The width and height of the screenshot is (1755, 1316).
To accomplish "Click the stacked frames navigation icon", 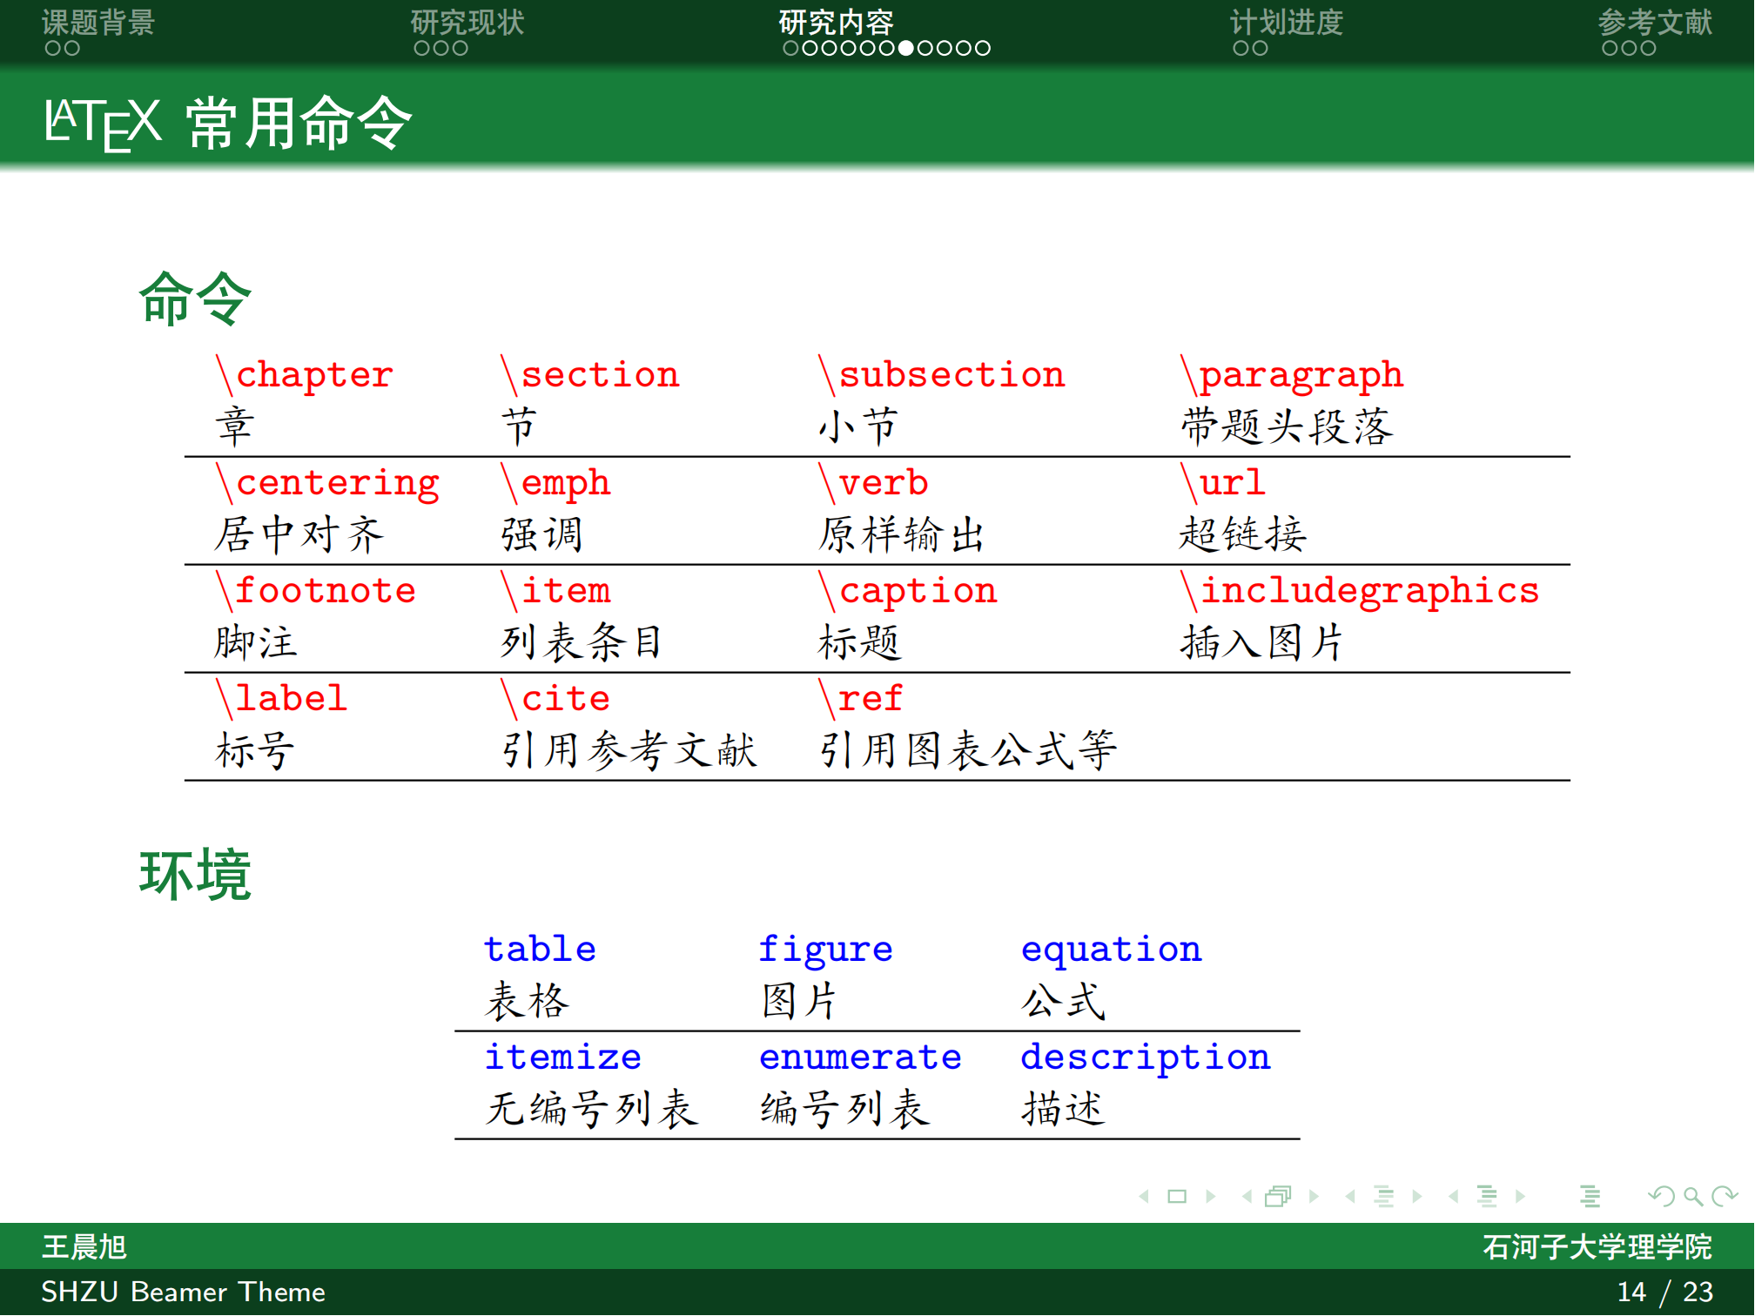I will 1278,1196.
